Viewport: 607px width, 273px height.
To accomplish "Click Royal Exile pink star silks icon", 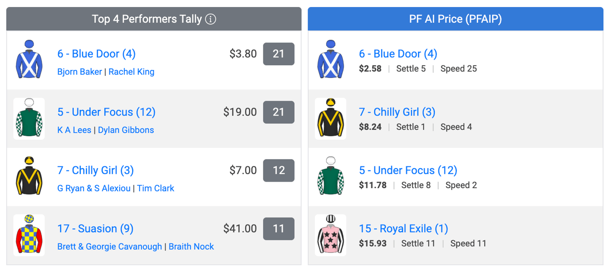I will click(x=331, y=235).
